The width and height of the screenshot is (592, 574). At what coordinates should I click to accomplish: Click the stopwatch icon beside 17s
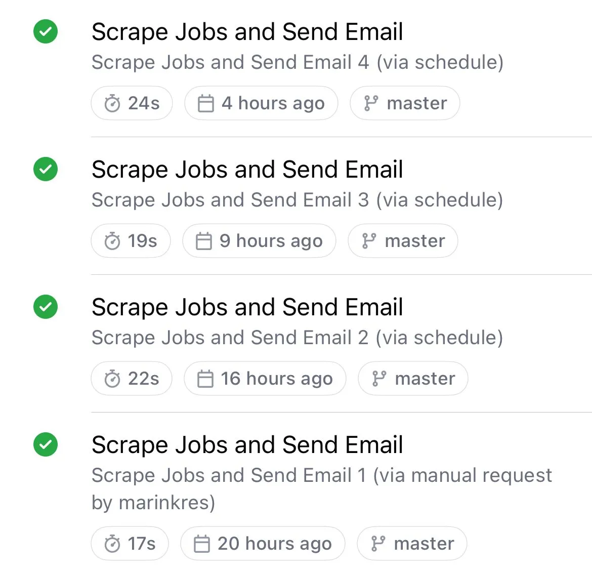click(112, 544)
